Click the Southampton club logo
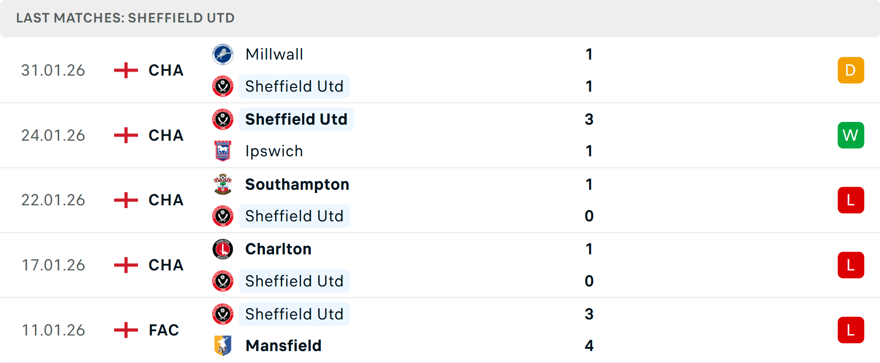The width and height of the screenshot is (880, 363). point(223,184)
